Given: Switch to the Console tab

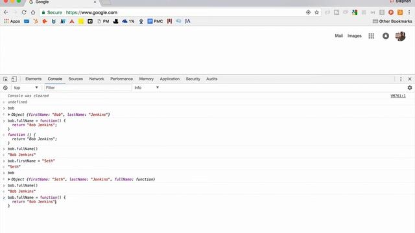Looking at the screenshot, I should point(54,79).
